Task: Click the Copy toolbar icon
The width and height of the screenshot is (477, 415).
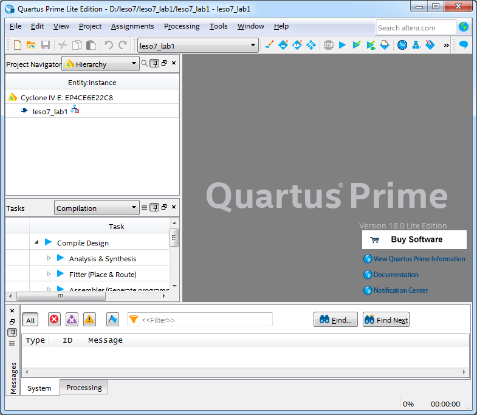Action: click(x=77, y=46)
